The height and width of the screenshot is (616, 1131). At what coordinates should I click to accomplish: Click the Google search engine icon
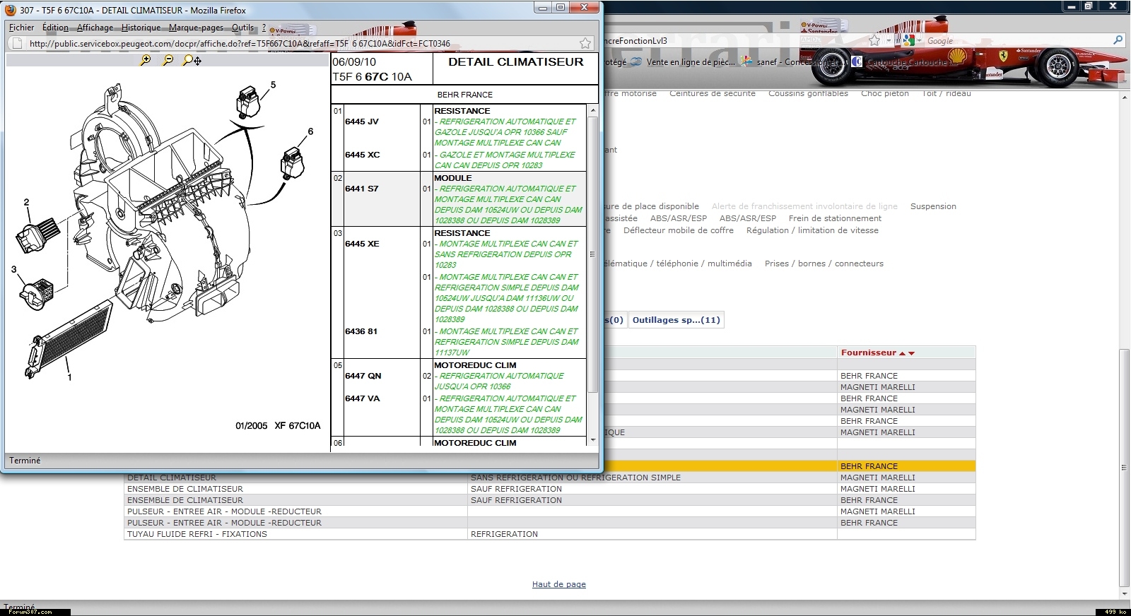point(908,40)
